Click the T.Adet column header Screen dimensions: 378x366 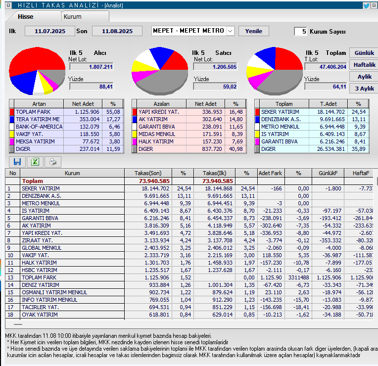tap(328, 104)
